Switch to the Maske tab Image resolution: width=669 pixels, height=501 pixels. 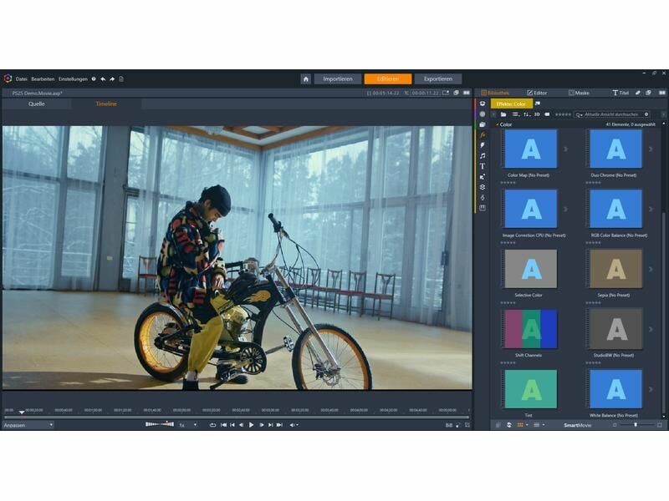(579, 93)
